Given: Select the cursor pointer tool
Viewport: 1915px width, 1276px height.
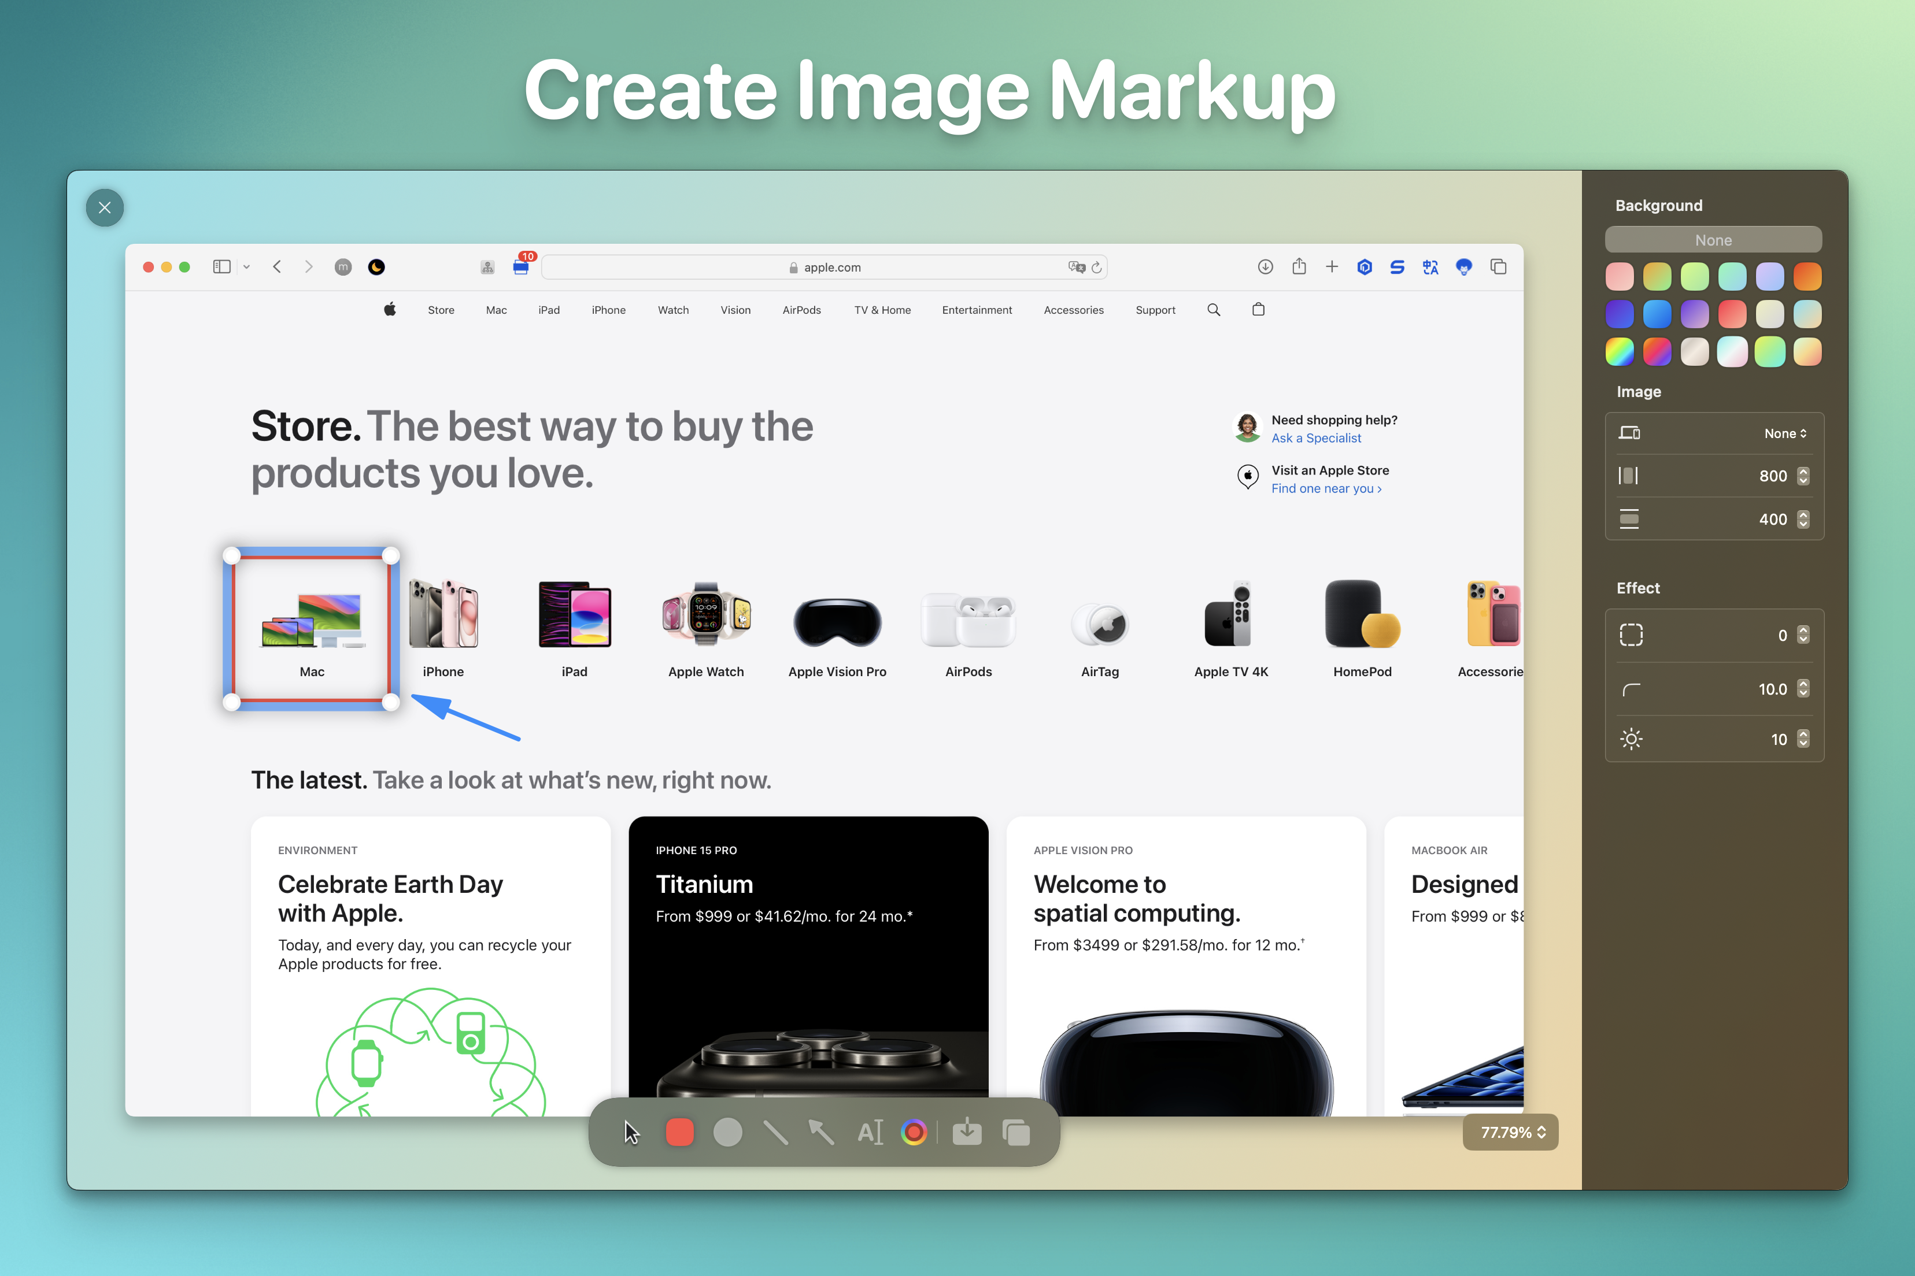Looking at the screenshot, I should point(632,1132).
